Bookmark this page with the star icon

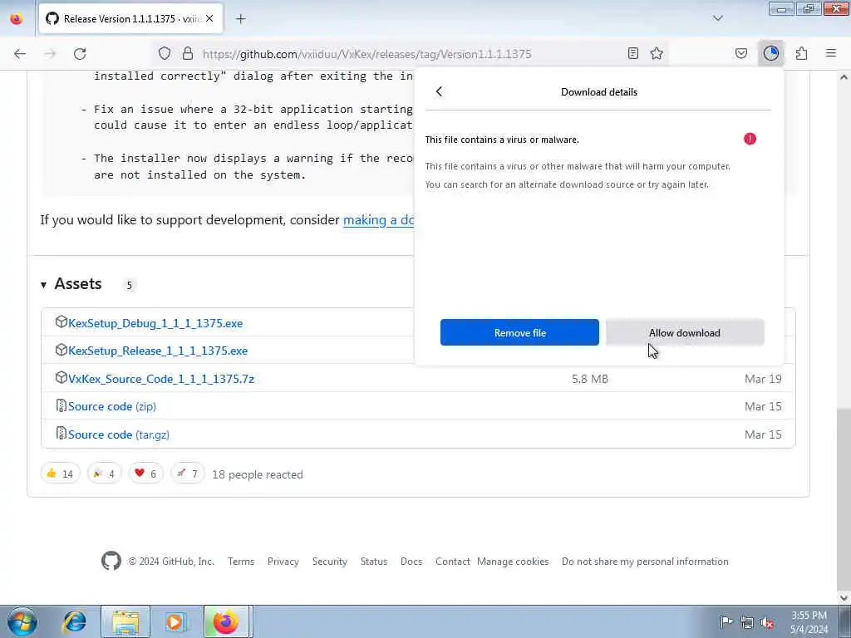(x=657, y=53)
